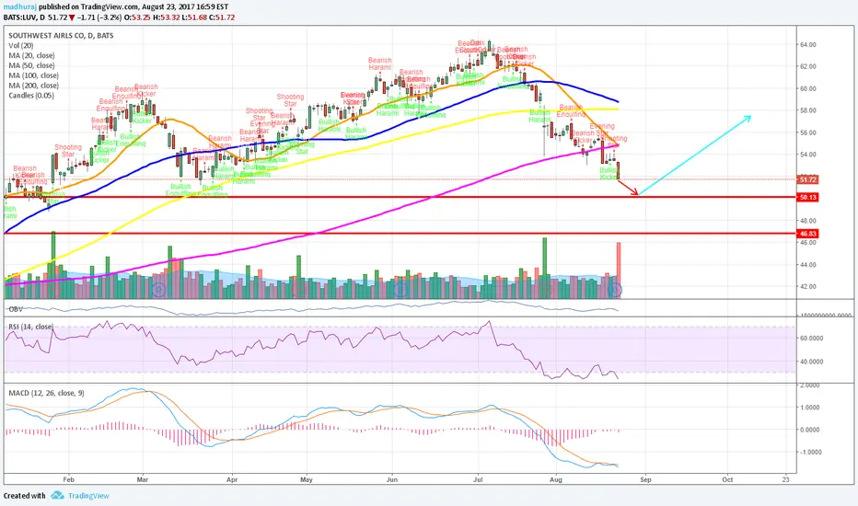This screenshot has width=858, height=506.
Task: Click the Apr label on the time axis
Action: (232, 479)
